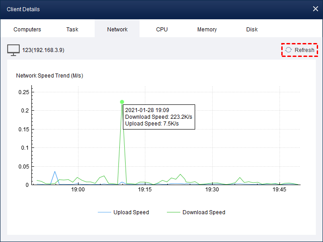
Task: Toggle the Download Speed legend entry
Action: (x=196, y=212)
